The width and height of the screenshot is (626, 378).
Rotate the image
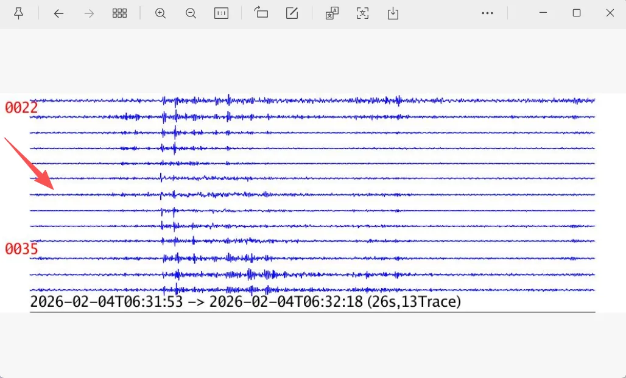click(261, 13)
